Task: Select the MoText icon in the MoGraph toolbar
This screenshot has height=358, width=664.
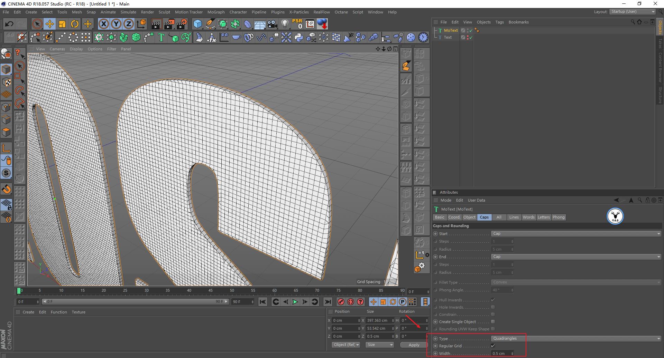Action: click(x=161, y=37)
